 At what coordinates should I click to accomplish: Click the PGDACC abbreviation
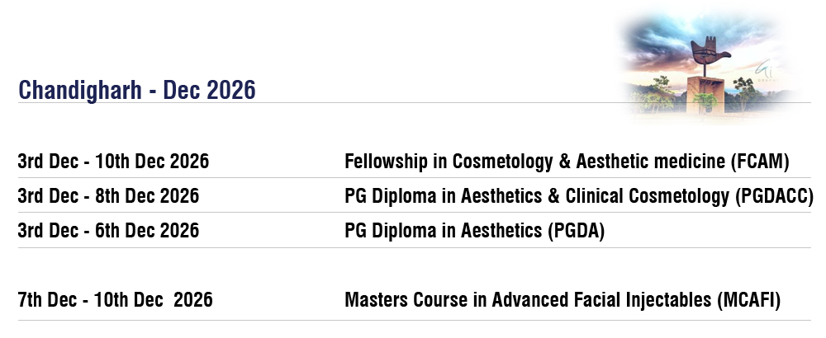tap(775, 196)
